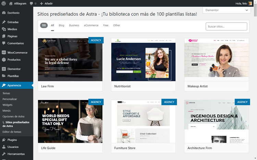Click the Plugins sidebar icon
Screen dimensions: 257x160
pos(4,140)
